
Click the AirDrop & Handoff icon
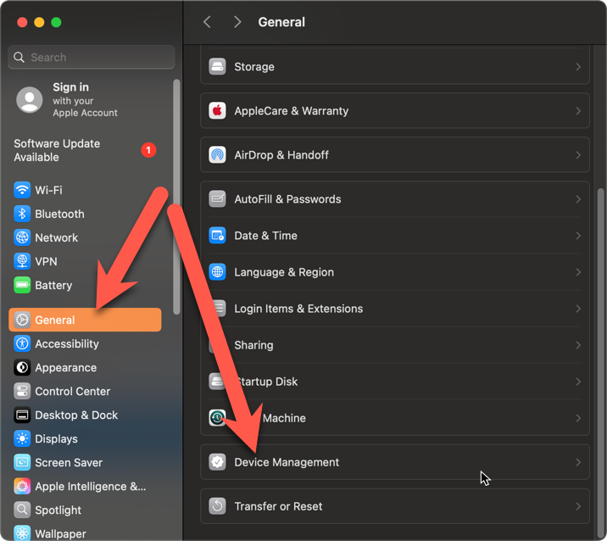point(218,155)
